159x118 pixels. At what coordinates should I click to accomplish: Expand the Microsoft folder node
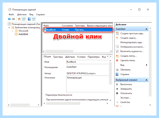coord(13,31)
